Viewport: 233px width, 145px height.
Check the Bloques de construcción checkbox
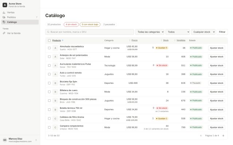(50, 101)
